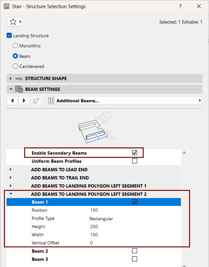The image size is (209, 267).
Task: Click the Profile Type parameter label
Action: pyautogui.click(x=43, y=219)
